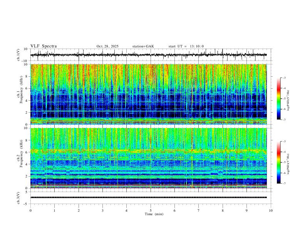Click time axis tick label "10"

pyautogui.click(x=271, y=211)
